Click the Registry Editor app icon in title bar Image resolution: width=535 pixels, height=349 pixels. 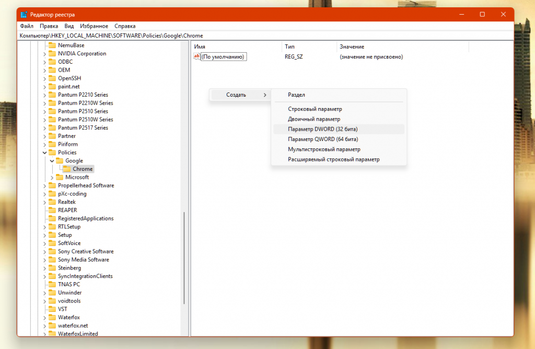click(24, 14)
